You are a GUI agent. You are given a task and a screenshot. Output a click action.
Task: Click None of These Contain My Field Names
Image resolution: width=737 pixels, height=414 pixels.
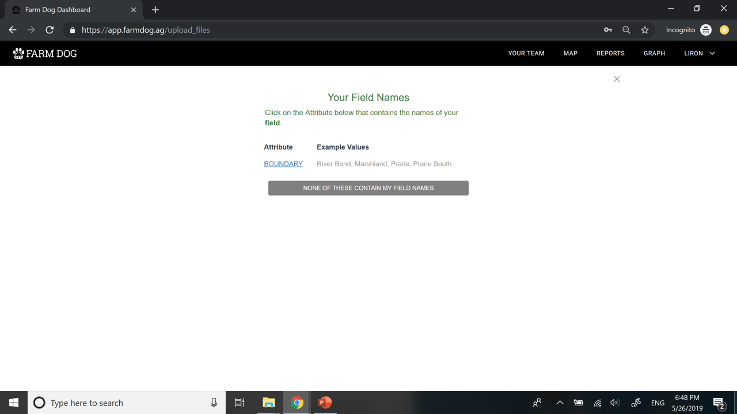[x=368, y=188]
